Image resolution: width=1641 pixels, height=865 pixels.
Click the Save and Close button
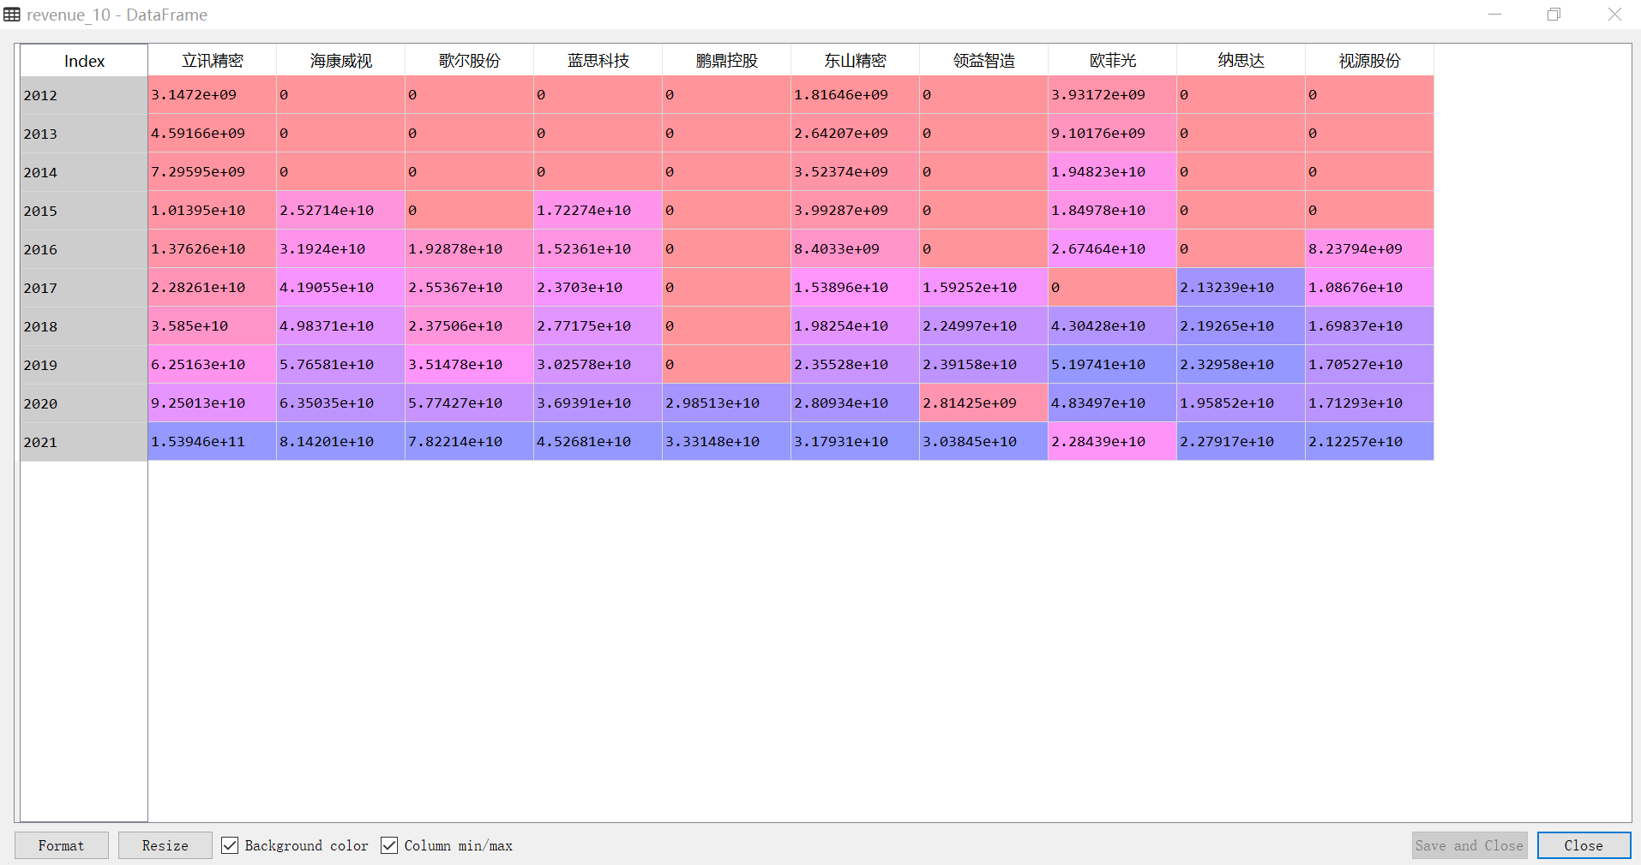coord(1470,845)
